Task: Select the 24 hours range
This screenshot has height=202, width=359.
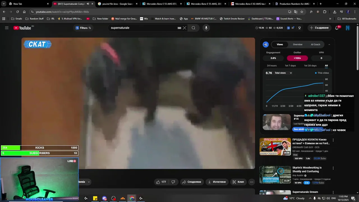Action: pos(272,66)
